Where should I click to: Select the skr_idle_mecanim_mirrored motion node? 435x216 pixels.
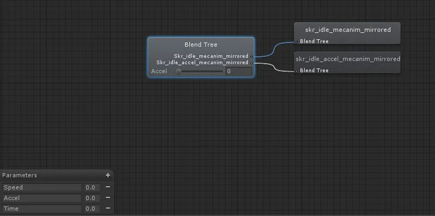point(347,33)
